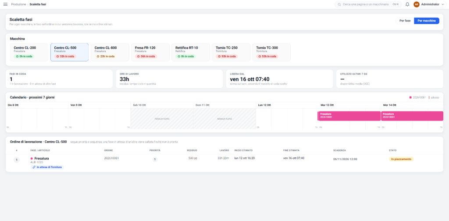Click the Ctrl K shortcut badge
The image size is (449, 221).
(395, 4)
